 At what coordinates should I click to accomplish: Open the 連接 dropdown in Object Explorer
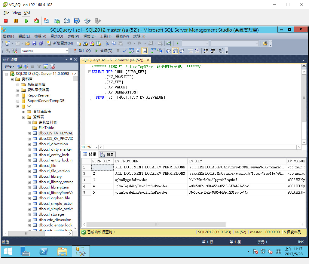9,66
